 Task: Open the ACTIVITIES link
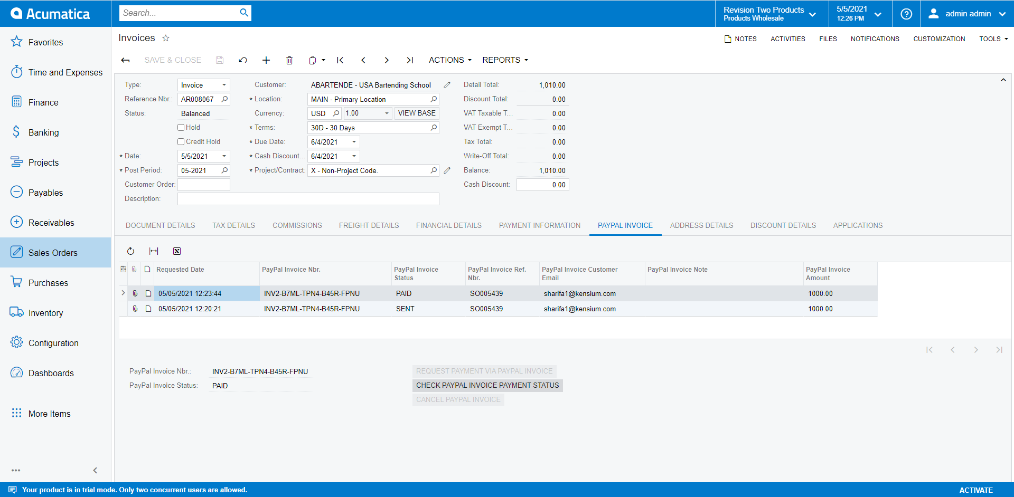pyautogui.click(x=788, y=39)
